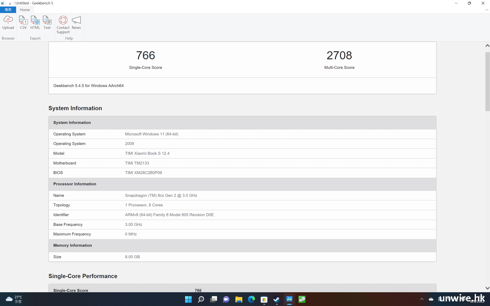Click the scrollbar up arrow

487,46
